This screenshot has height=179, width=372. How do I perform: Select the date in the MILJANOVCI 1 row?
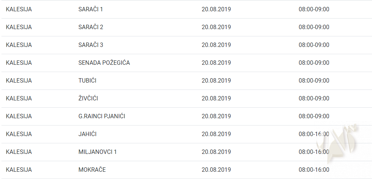click(x=216, y=152)
